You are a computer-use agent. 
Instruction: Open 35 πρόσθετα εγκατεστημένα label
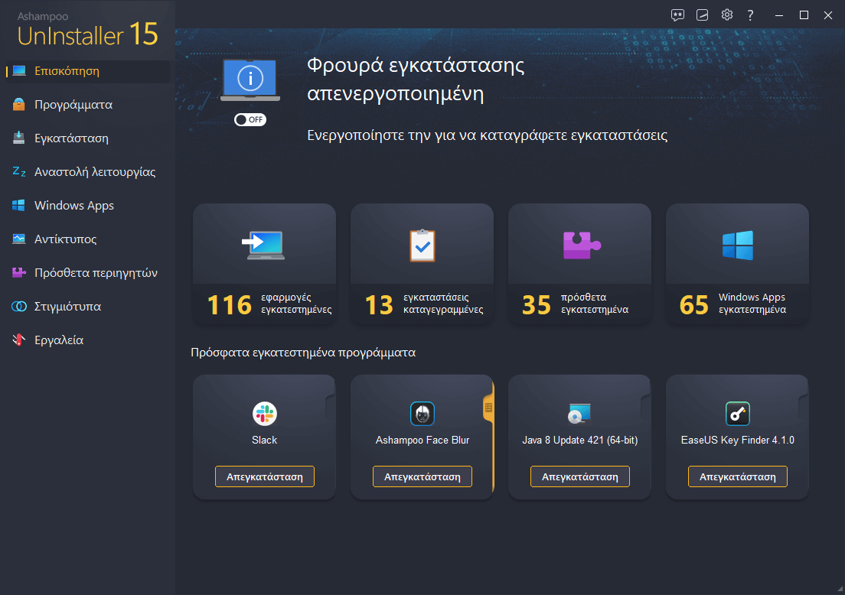[575, 304]
